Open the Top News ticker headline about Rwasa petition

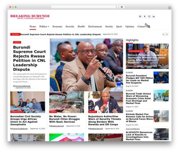[61, 34]
